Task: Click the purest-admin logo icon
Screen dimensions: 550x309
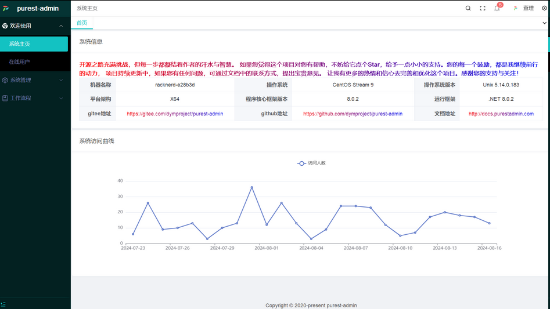Action: (6, 8)
